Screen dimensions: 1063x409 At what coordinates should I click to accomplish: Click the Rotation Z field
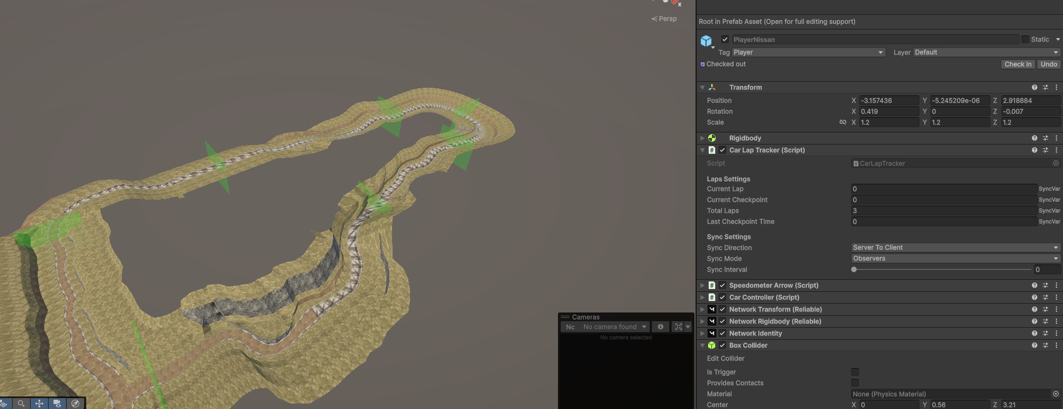coord(1031,111)
